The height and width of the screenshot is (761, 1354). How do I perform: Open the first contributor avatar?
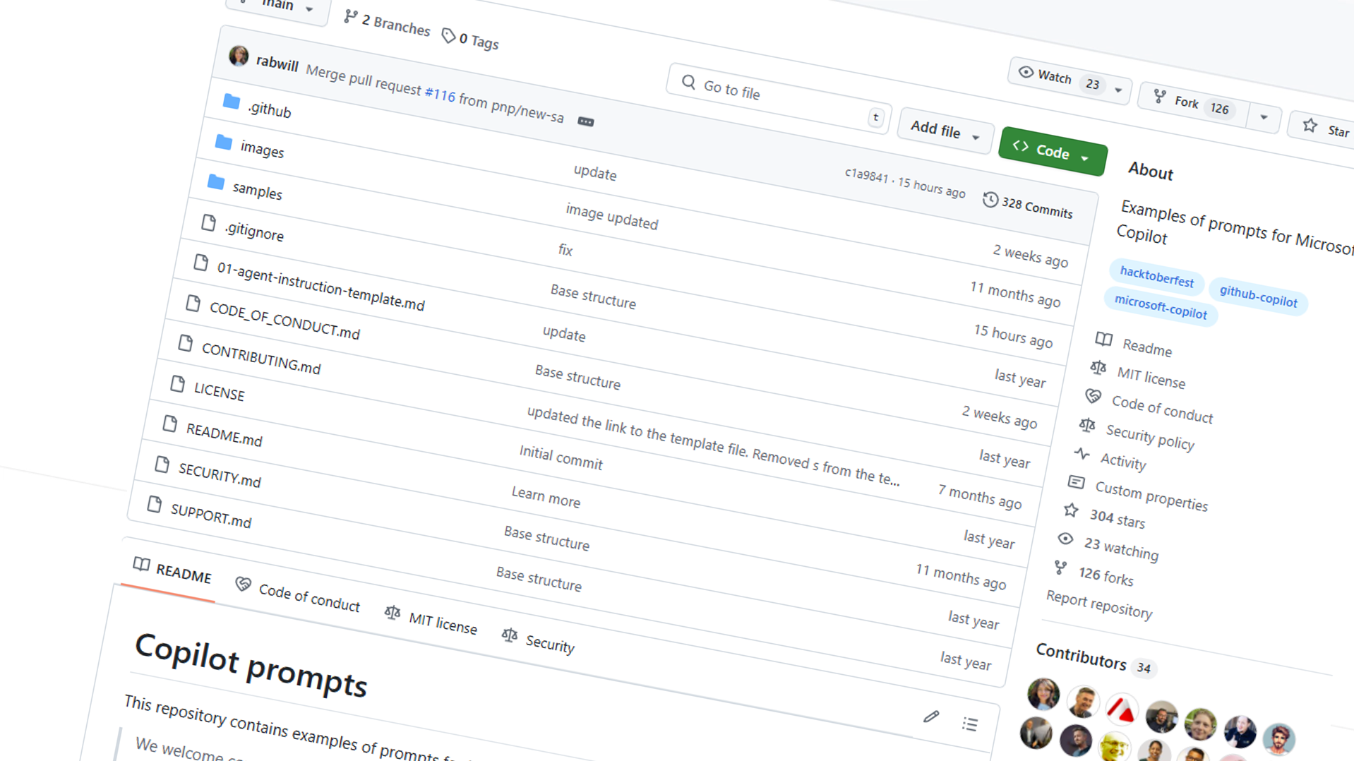tap(1043, 693)
